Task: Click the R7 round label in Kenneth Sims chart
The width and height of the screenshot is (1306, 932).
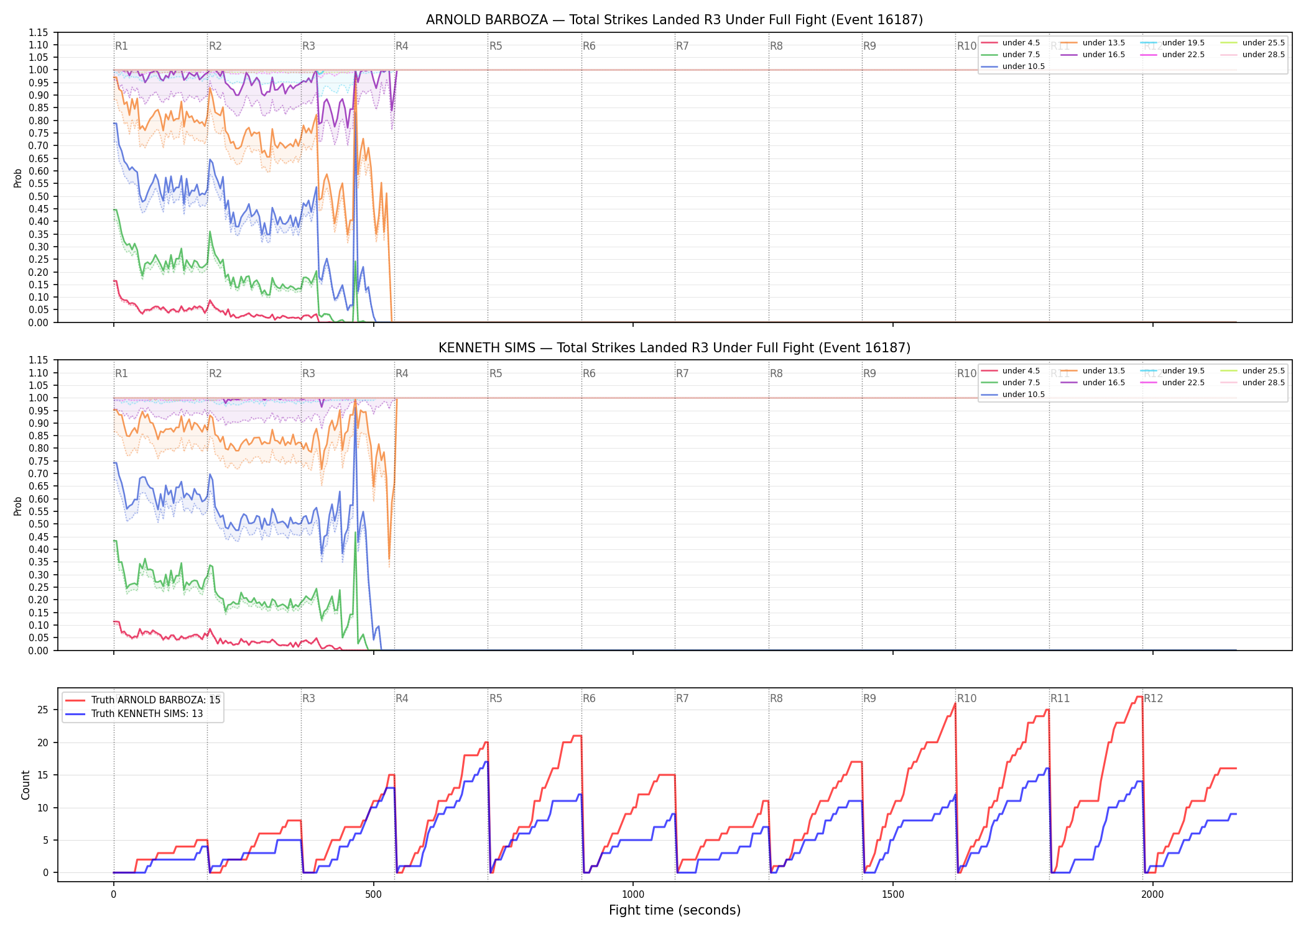Action: click(682, 373)
